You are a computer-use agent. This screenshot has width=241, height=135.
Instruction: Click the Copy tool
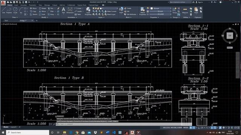[33, 11]
